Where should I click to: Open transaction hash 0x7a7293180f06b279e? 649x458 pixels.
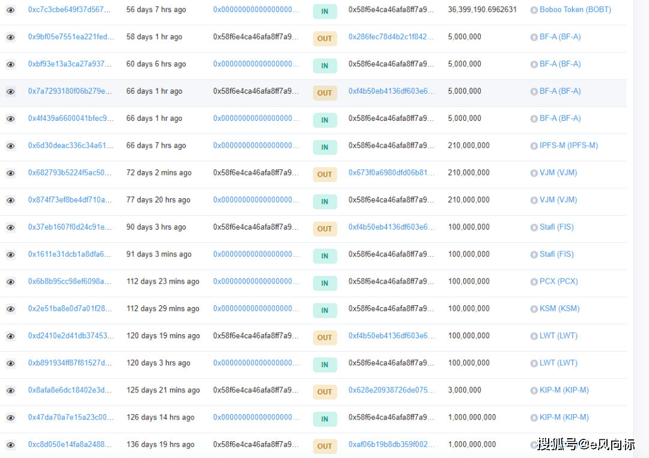70,91
